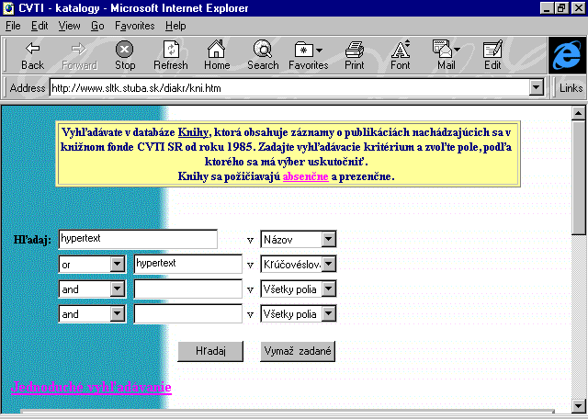Click the empty fourth search field

point(187,313)
